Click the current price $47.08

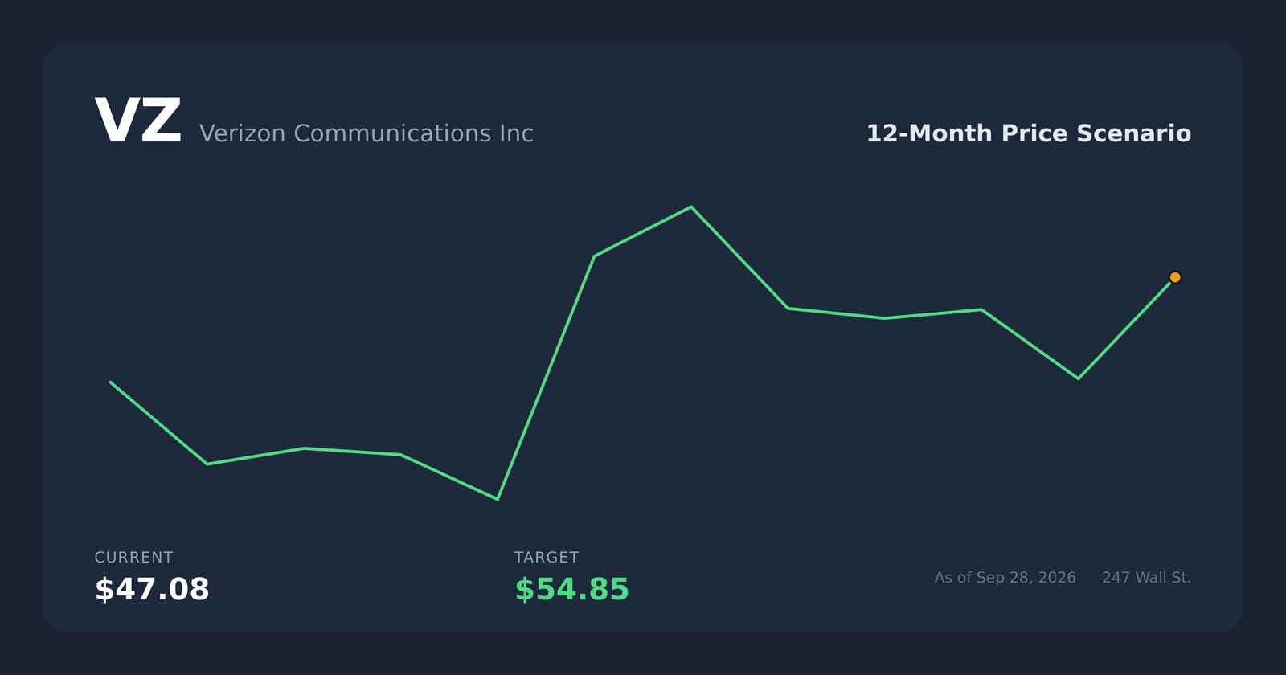pos(152,589)
